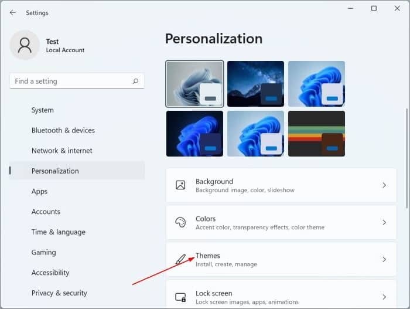This screenshot has height=309, width=410.
Task: Select the top-right blue bloom light theme
Action: [316, 84]
